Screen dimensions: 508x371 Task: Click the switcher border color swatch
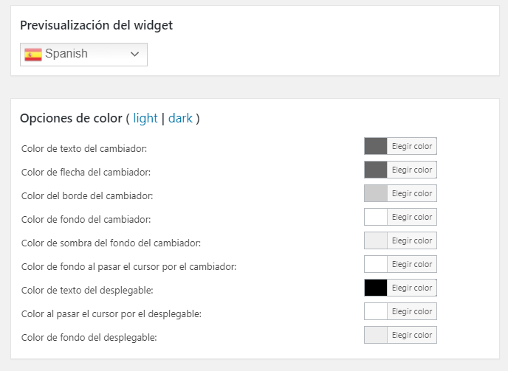point(376,193)
